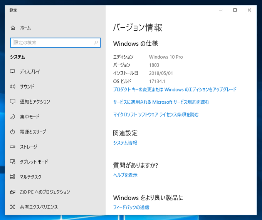Screen dimensions: 262x220
Task: Click the Focus assist moon icon
Action: (x=13, y=117)
